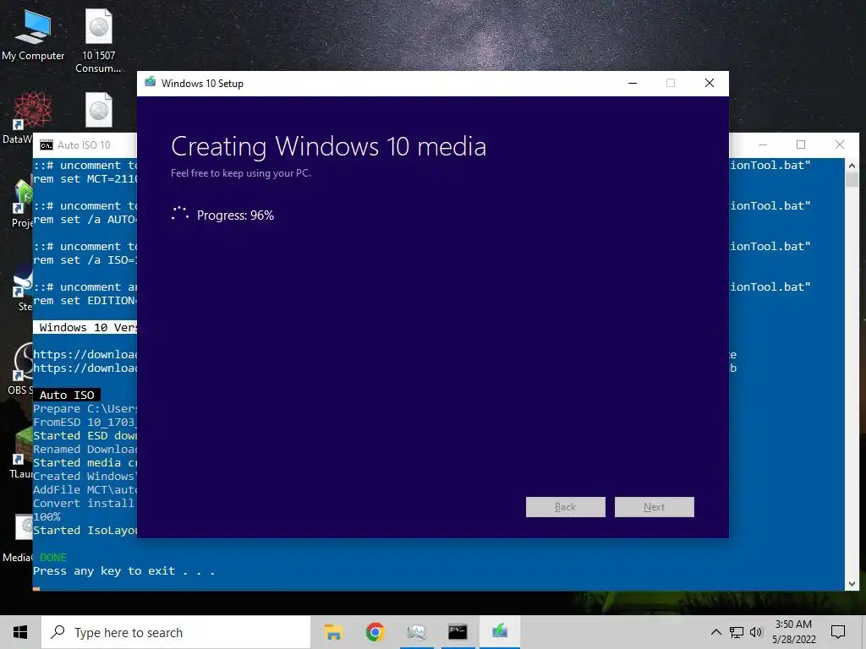Click the Creating Windows 10 media heading
The image size is (866, 649).
(x=329, y=147)
